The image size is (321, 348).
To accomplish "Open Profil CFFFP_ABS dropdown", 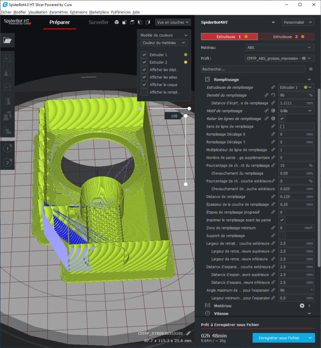I will point(280,59).
